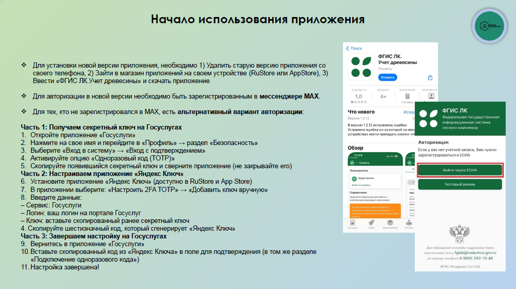Click the 1,0 star rating block
The height and width of the screenshot is (289, 516).
pyautogui.click(x=358, y=96)
